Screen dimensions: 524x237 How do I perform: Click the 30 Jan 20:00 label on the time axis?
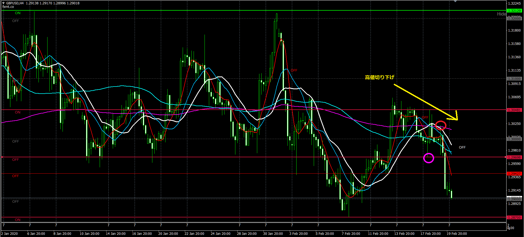click(273, 234)
